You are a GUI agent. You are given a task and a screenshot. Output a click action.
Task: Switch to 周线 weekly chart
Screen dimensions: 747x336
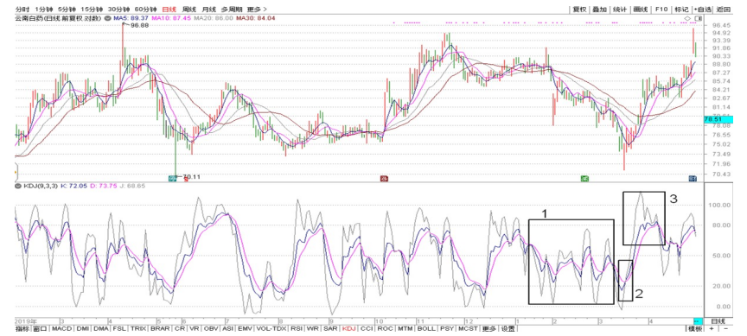(188, 9)
